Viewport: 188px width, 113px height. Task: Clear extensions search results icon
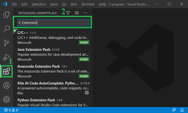pyautogui.click(x=77, y=13)
